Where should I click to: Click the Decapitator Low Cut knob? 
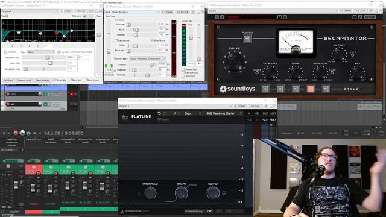(x=270, y=72)
